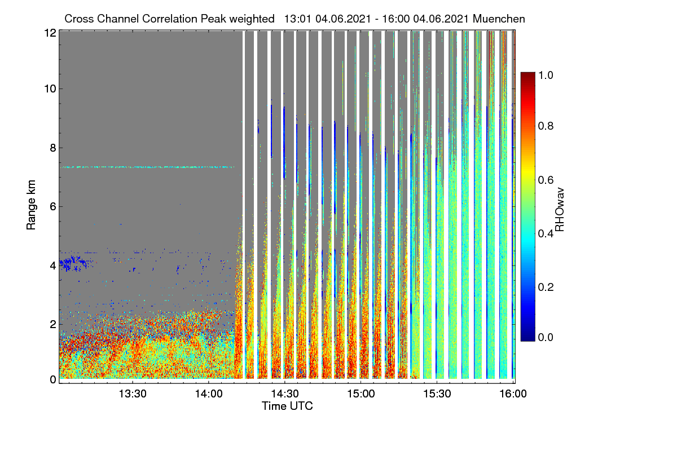The width and height of the screenshot is (677, 451).
Task: Click the thin cyan line near 7.3 km
Action: [x=147, y=167]
